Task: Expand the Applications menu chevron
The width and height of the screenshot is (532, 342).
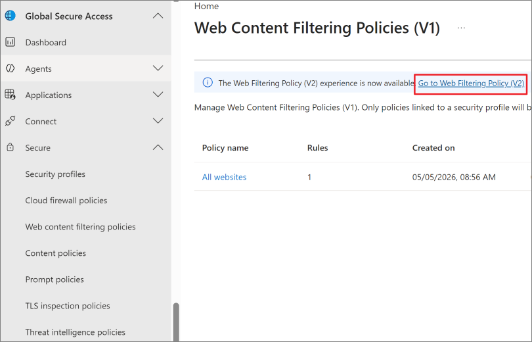Action: (158, 95)
